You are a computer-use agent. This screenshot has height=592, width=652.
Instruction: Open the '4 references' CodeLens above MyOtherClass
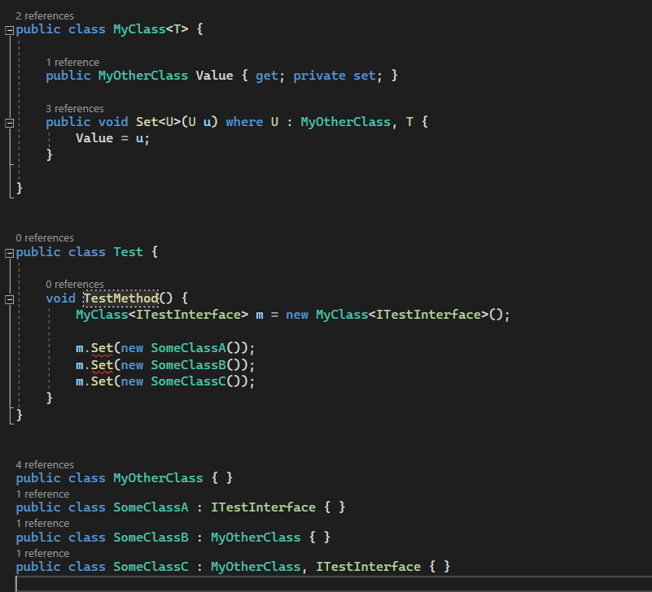[x=45, y=464]
